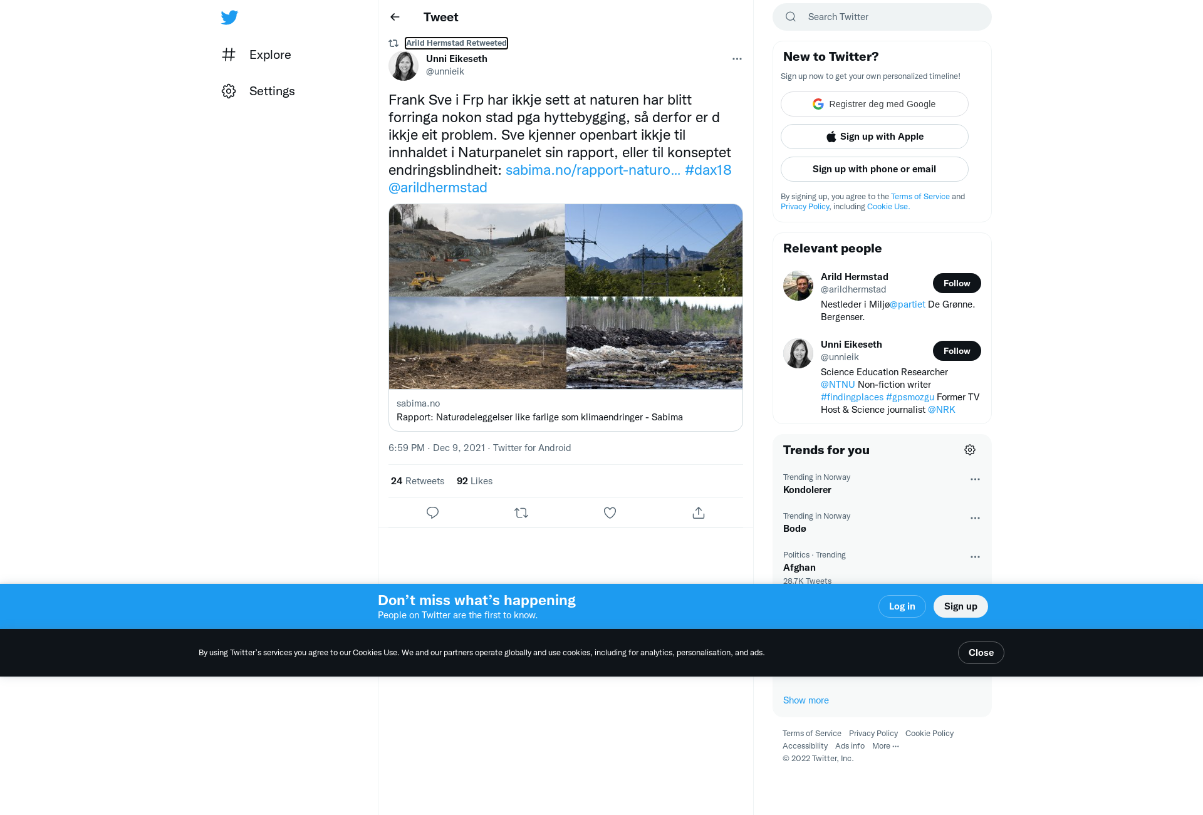Follow Arild Hermstad
The height and width of the screenshot is (815, 1203).
coord(957,283)
